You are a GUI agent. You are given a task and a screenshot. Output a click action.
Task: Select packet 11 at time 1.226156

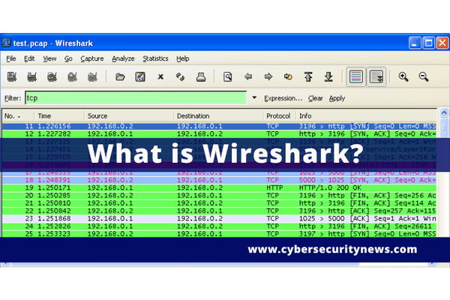pyautogui.click(x=219, y=126)
